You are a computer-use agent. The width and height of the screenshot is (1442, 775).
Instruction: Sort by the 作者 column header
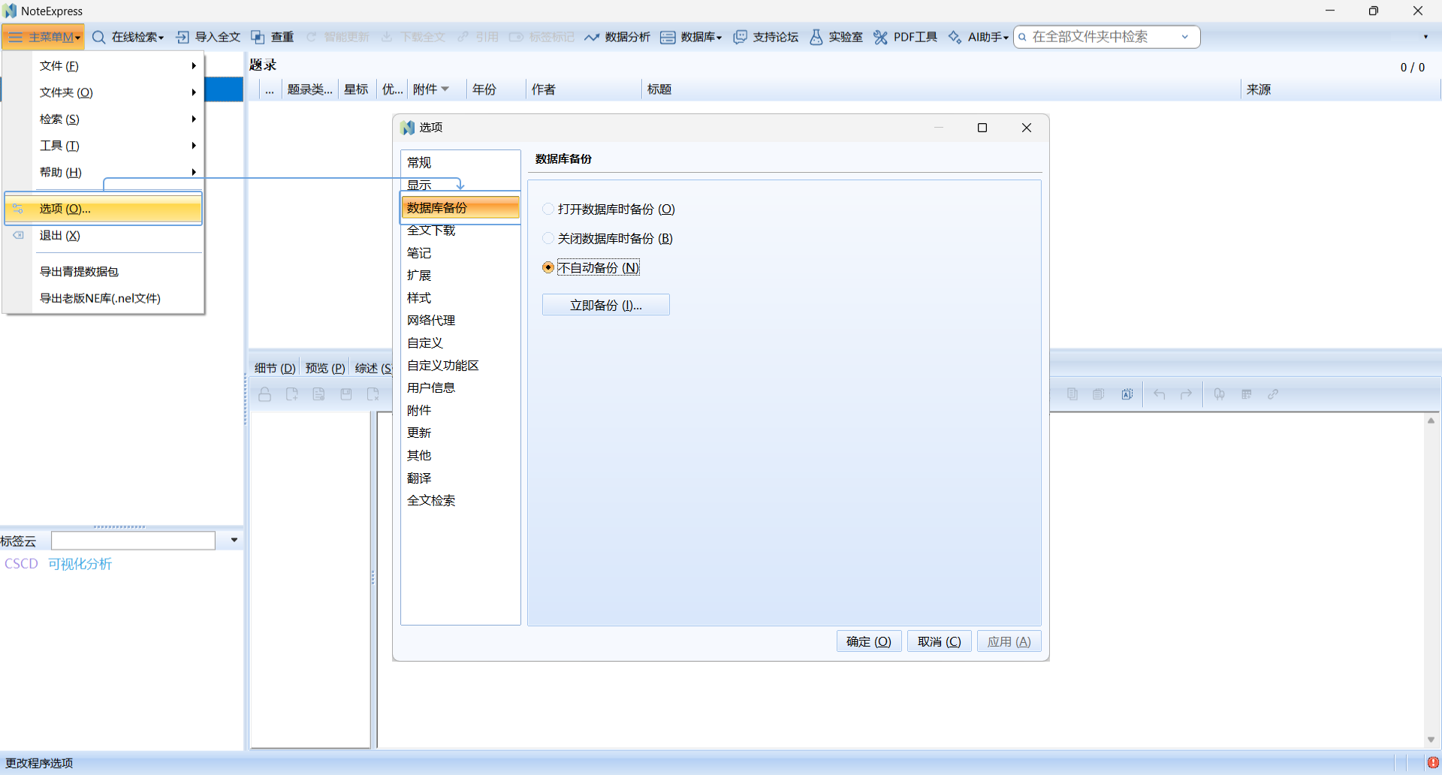point(584,89)
